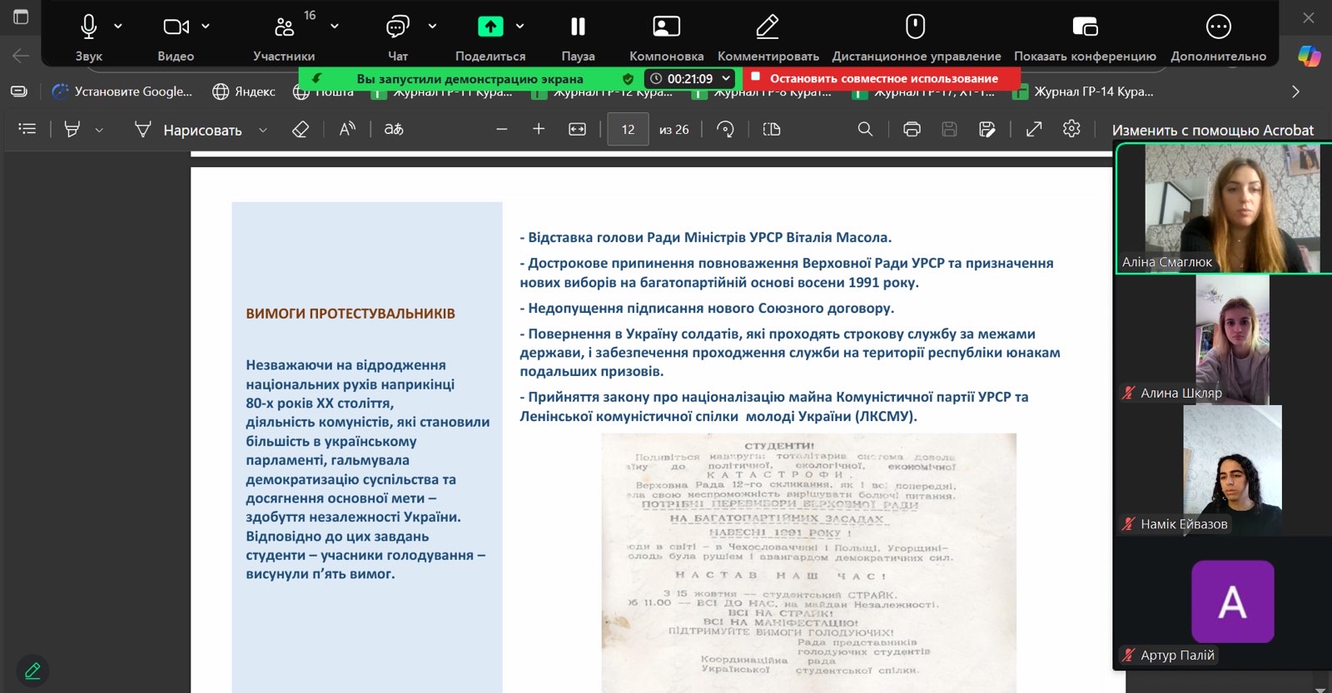The width and height of the screenshot is (1332, 693).
Task: Click the Комментировать annotate pencil icon
Action: (768, 27)
